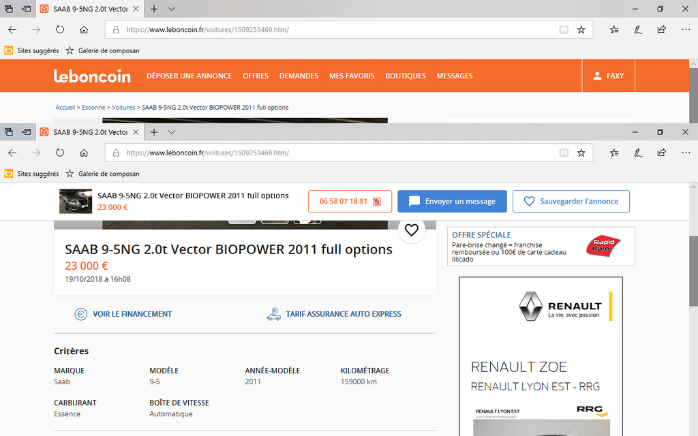
Task: Open the MES FAVORIS menu item
Action: coord(352,76)
